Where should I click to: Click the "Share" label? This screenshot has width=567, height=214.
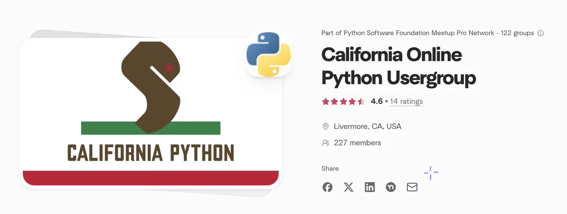tap(330, 169)
